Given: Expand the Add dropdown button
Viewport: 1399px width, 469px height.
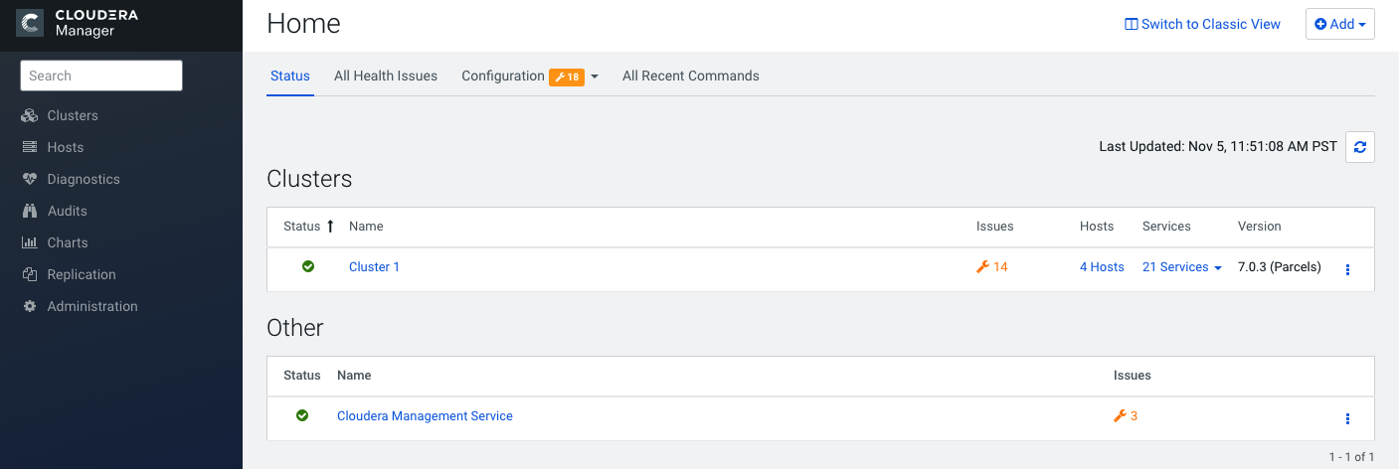Looking at the screenshot, I should coord(1339,24).
